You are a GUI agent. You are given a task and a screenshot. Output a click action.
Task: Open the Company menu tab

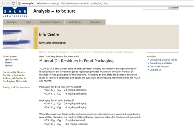pyautogui.click(x=12, y=22)
